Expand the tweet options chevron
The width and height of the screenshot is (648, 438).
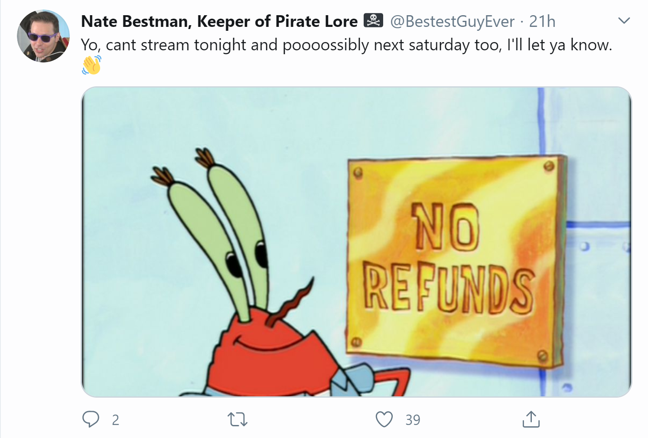coord(624,20)
